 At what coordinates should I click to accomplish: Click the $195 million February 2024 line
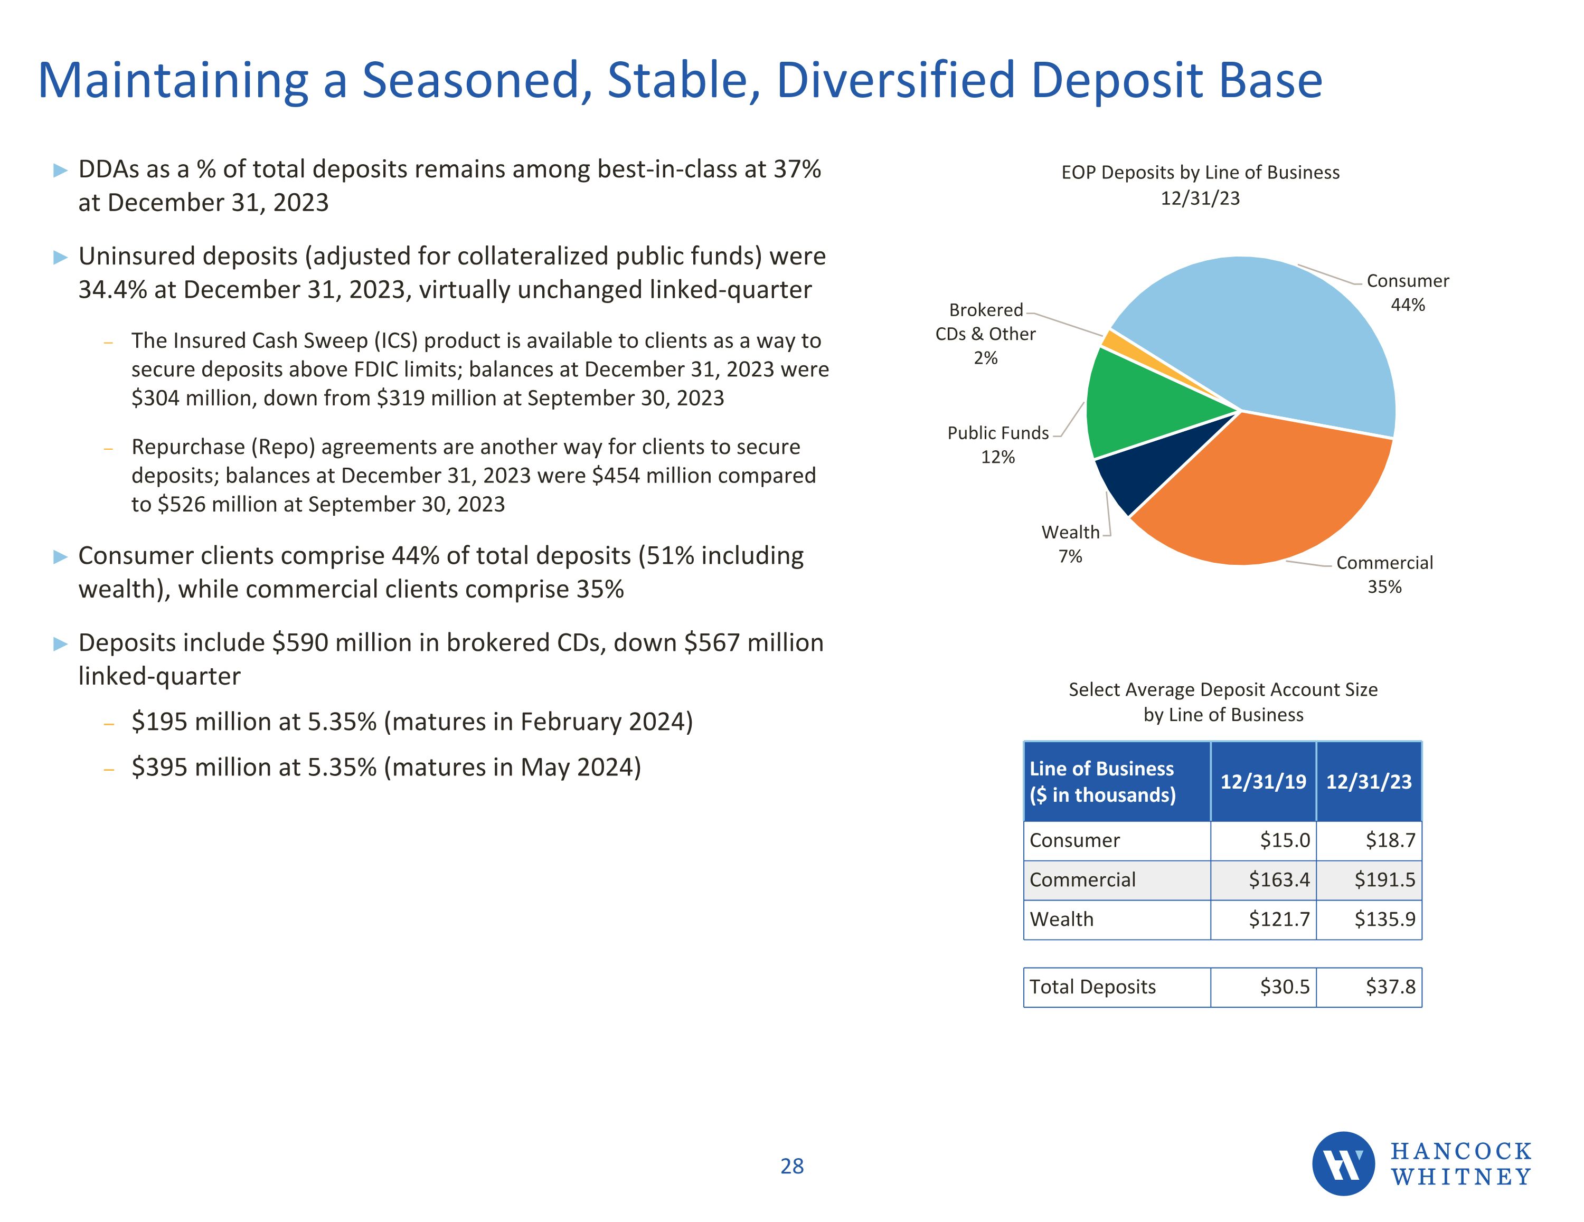412,722
